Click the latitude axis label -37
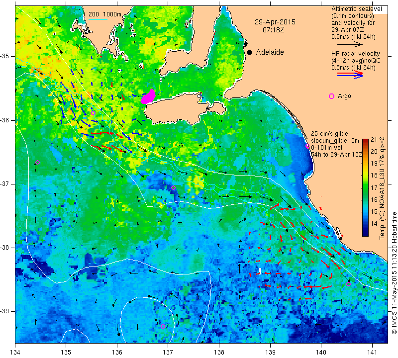Viewport: 398px width, 358px height. coord(4,183)
